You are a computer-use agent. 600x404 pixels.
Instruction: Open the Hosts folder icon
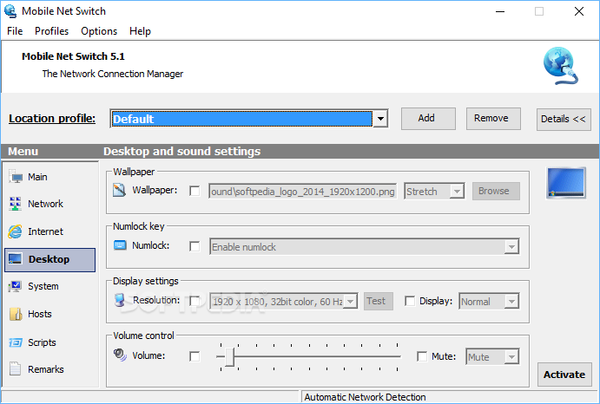pyautogui.click(x=16, y=314)
